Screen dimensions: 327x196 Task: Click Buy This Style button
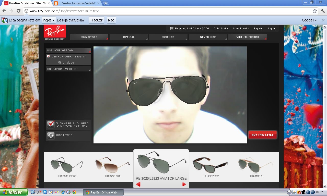click(262, 135)
